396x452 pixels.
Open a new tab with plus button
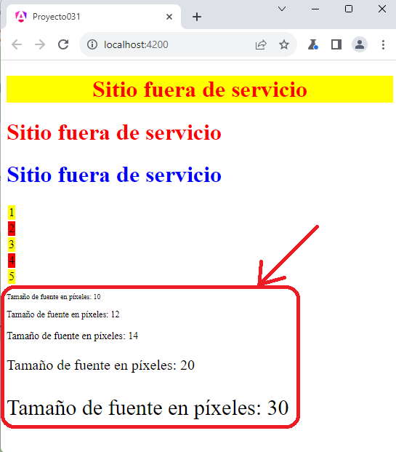click(x=197, y=17)
